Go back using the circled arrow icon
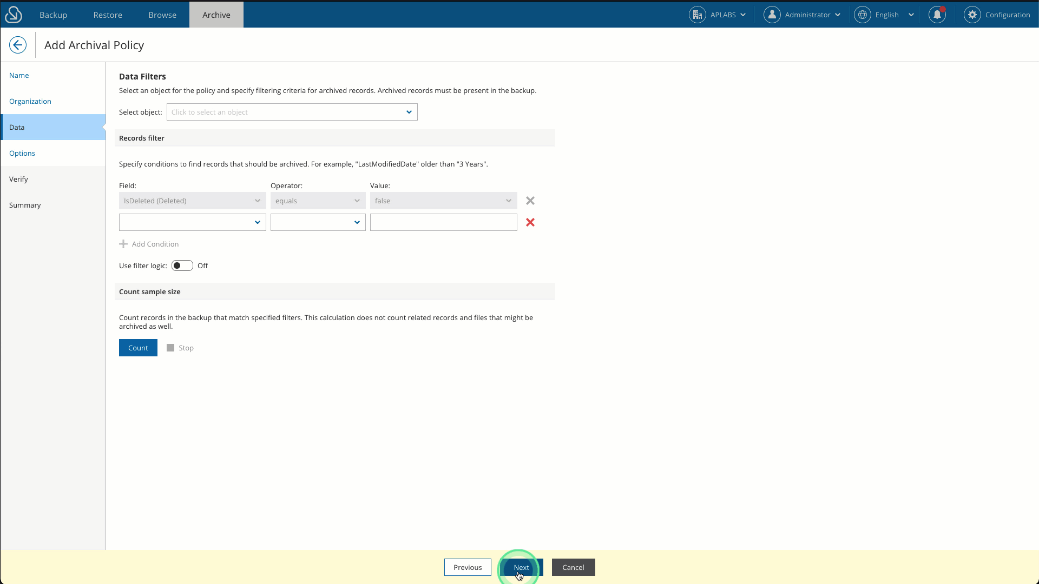Screen dimensions: 1039x584 [18, 45]
